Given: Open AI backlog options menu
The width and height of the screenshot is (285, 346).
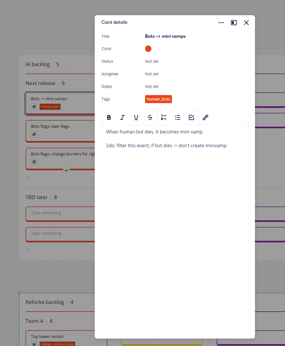Looking at the screenshot, I should click(65, 64).
